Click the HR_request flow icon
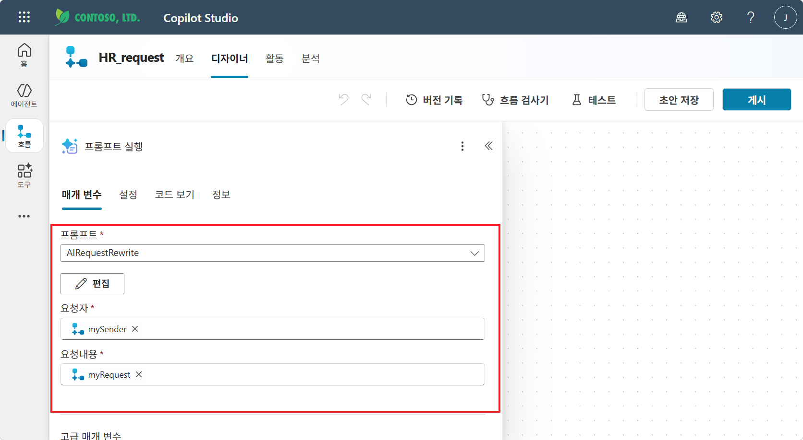 (76, 57)
